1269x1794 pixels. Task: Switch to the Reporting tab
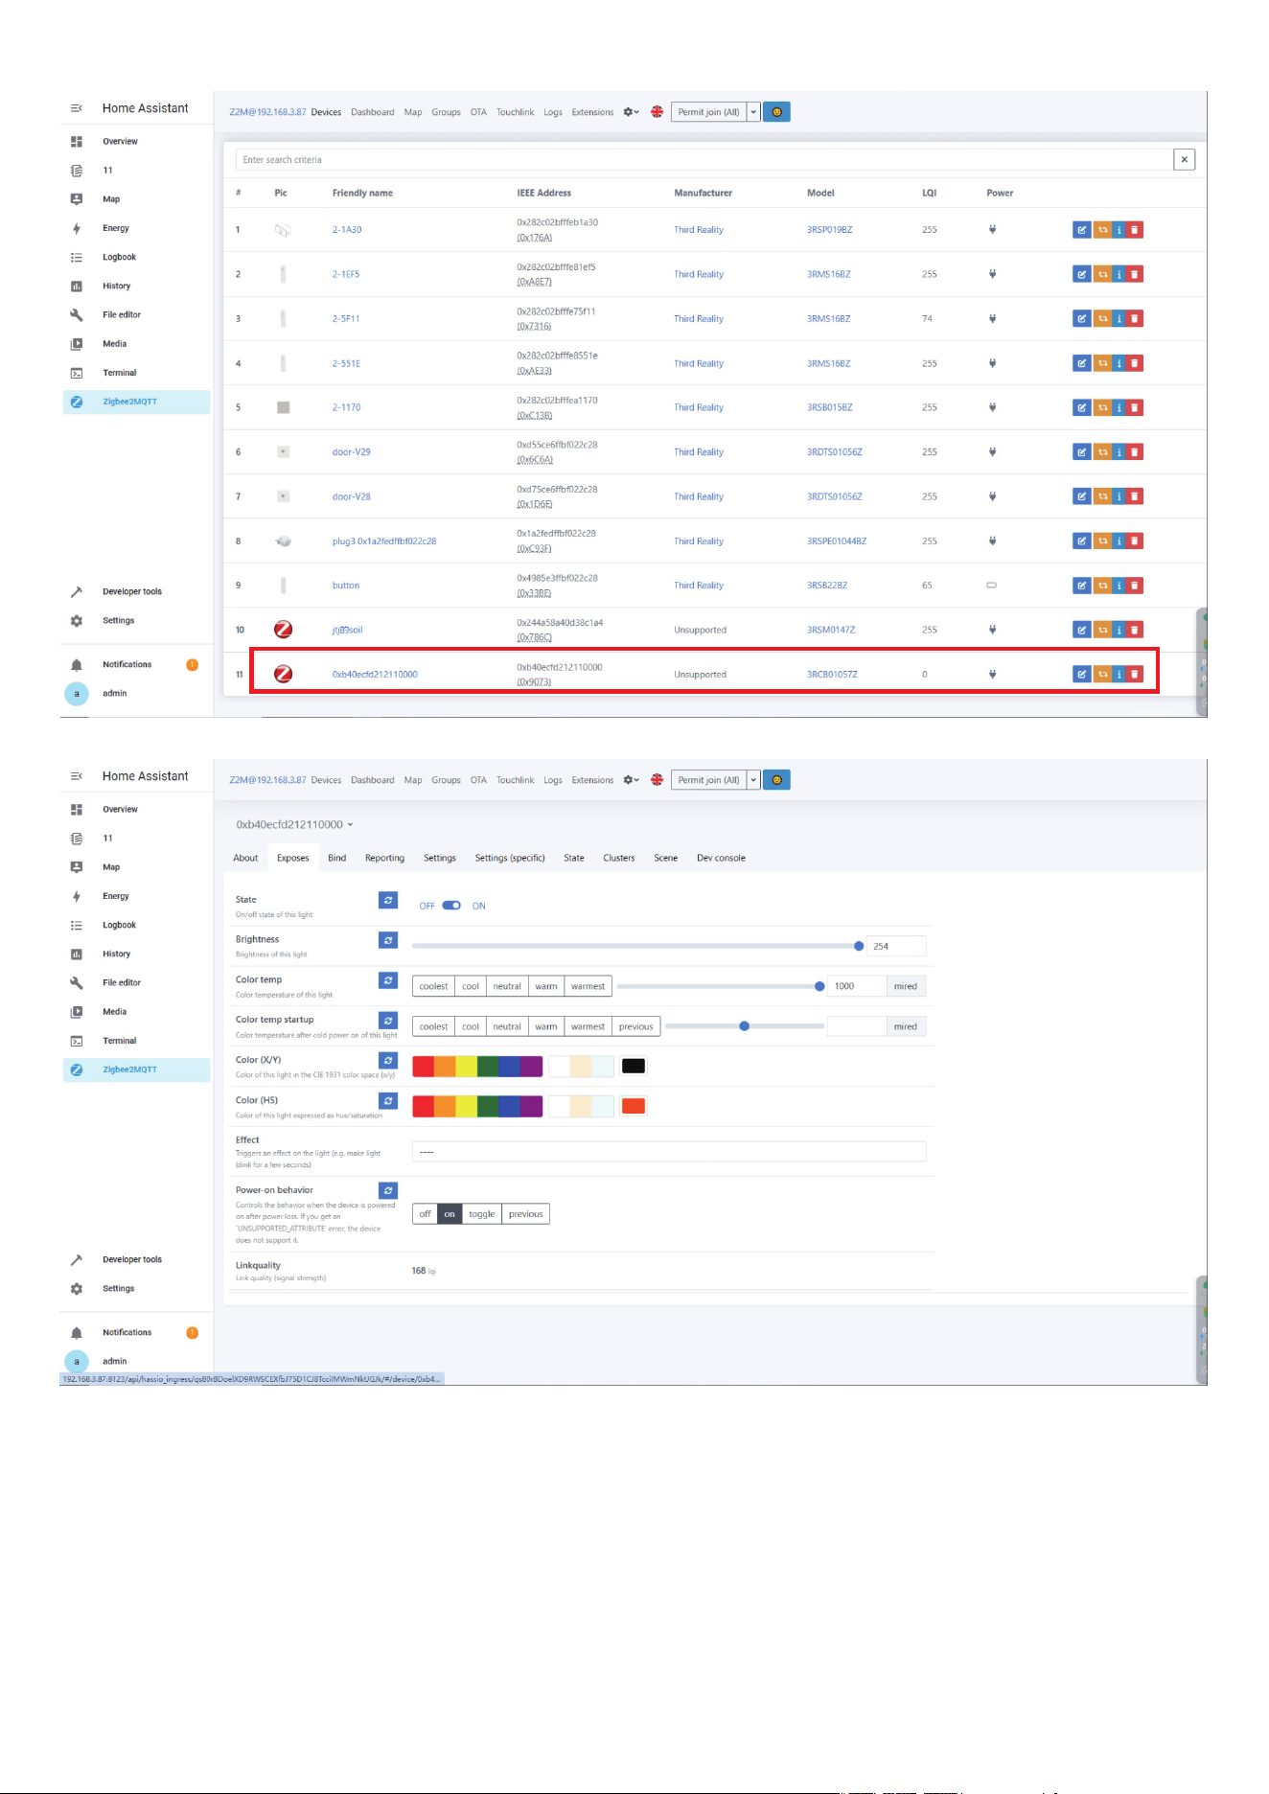[384, 858]
